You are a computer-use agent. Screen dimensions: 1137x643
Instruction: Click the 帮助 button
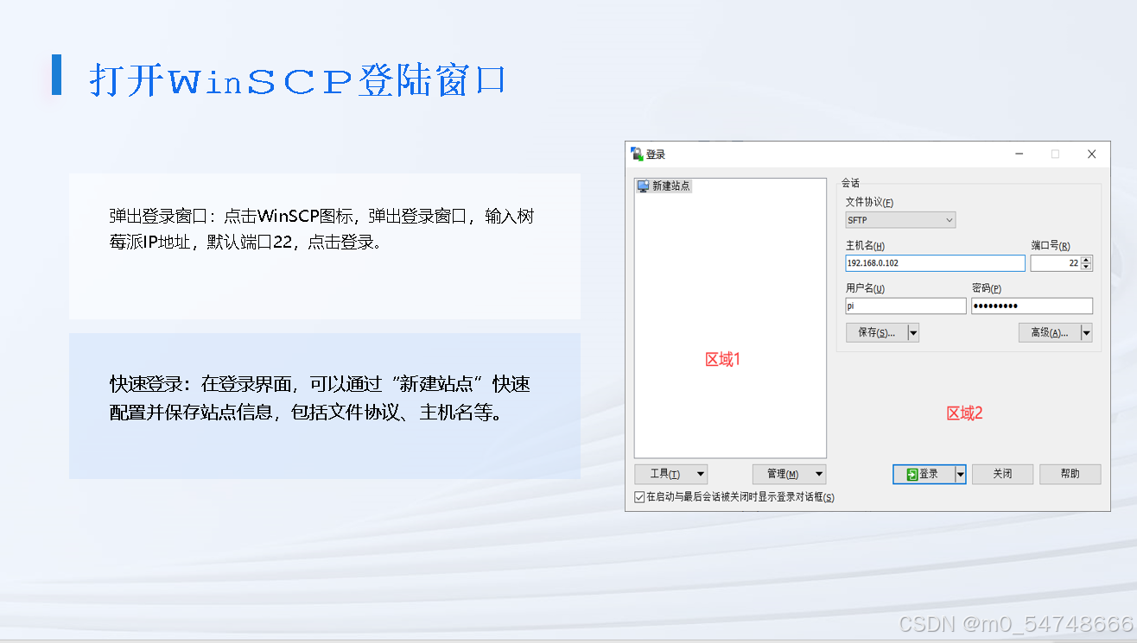point(1070,474)
